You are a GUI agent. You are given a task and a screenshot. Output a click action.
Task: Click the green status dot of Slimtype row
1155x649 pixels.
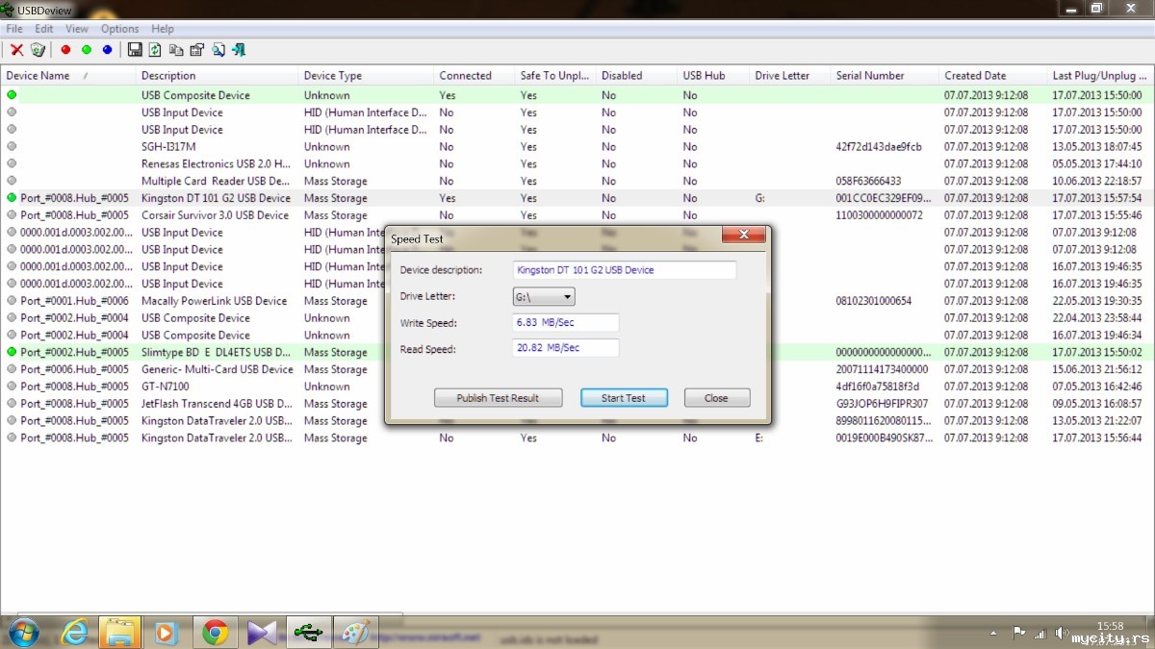point(12,352)
